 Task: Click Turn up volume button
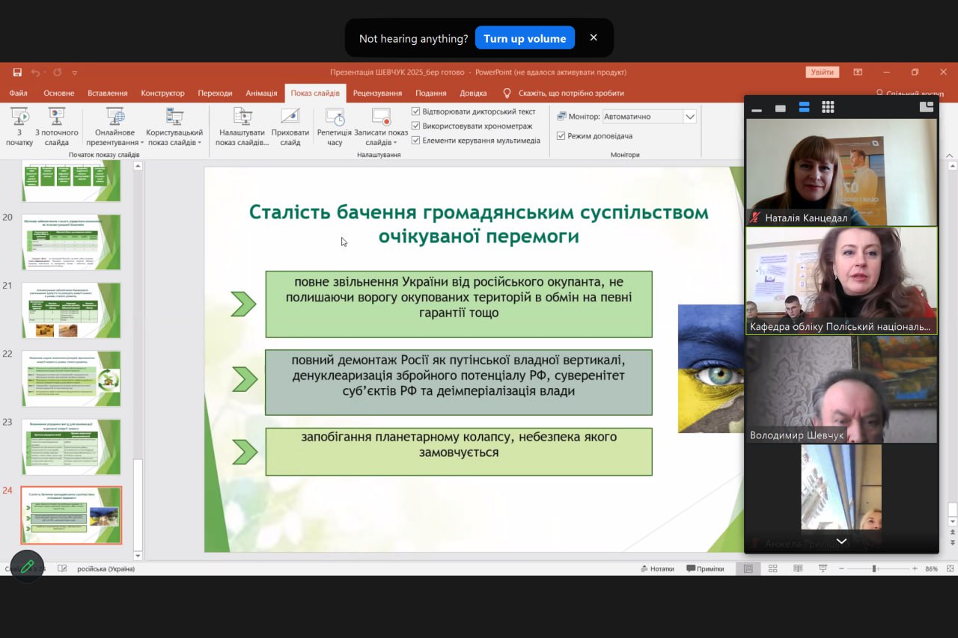coord(525,38)
